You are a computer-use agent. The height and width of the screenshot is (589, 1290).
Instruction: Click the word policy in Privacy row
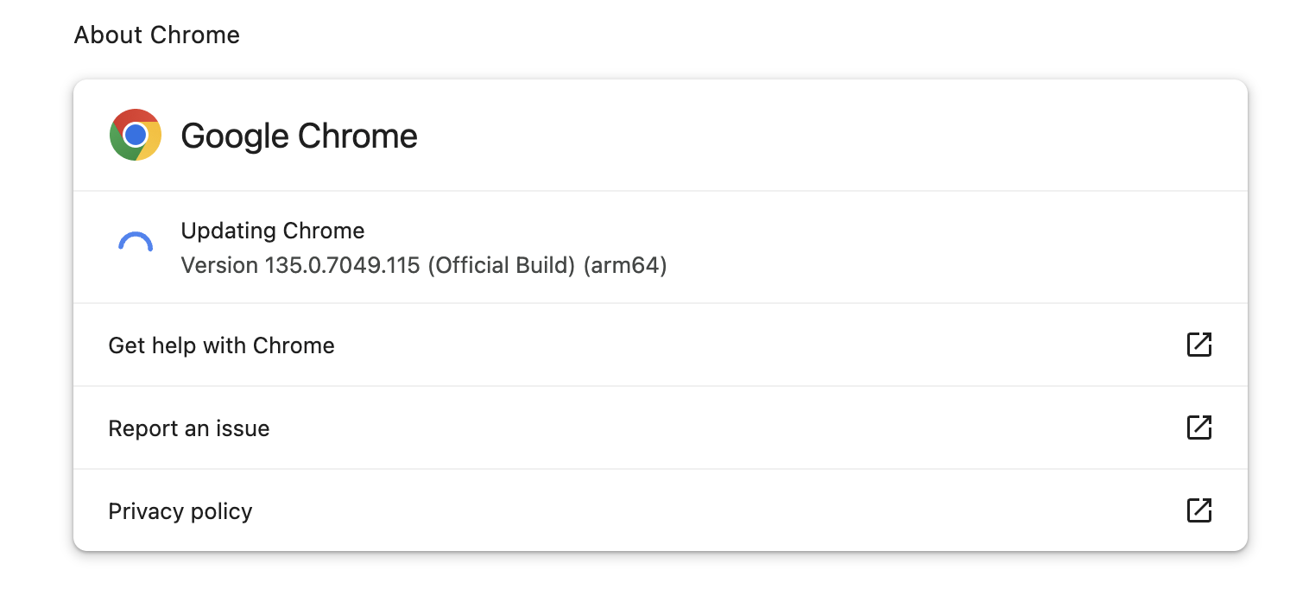tap(222, 511)
